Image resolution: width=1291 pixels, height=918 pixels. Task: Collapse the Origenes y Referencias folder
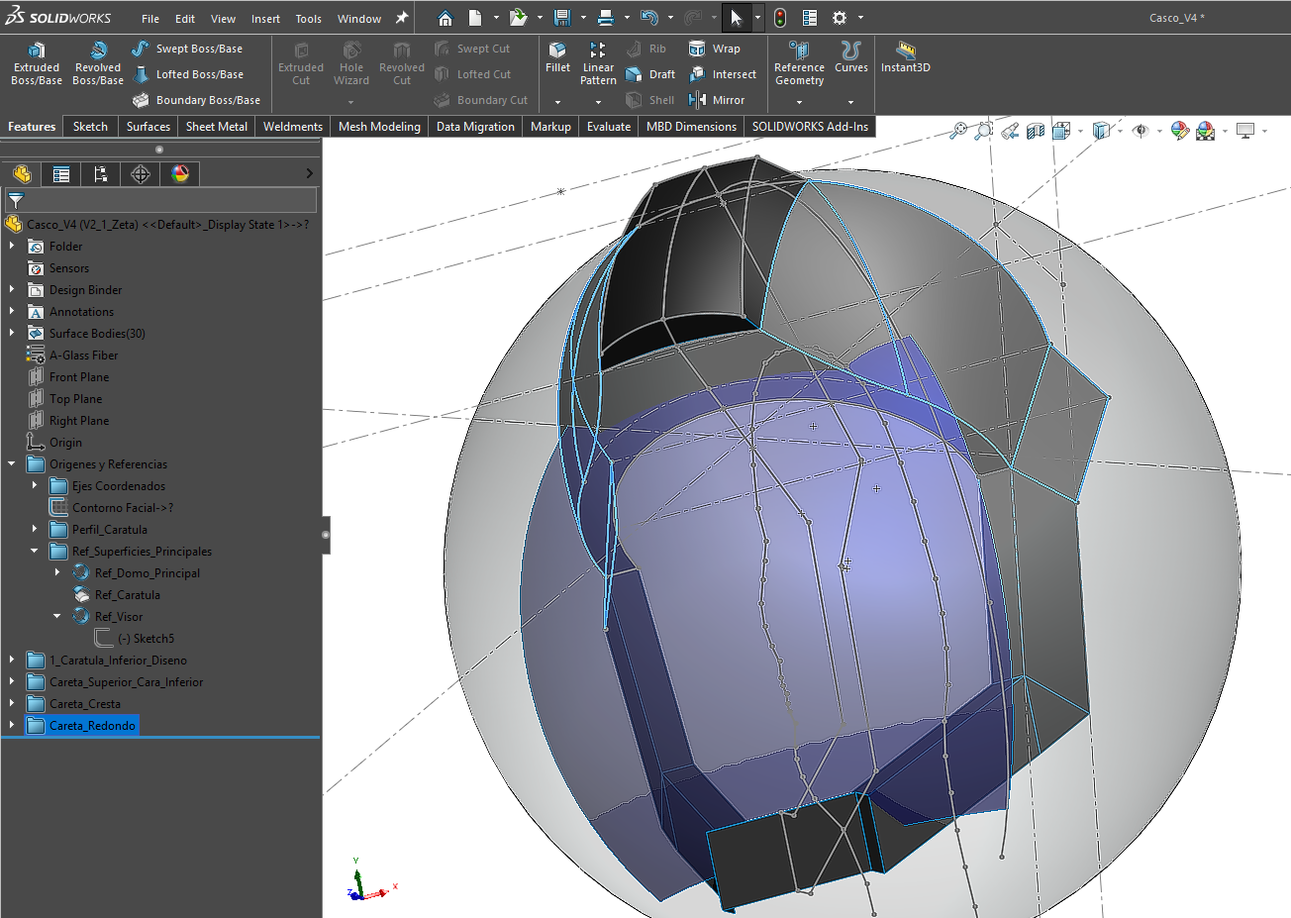(12, 464)
